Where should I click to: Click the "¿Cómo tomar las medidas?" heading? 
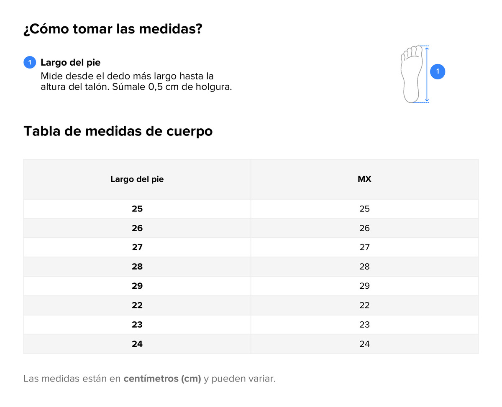pos(113,29)
